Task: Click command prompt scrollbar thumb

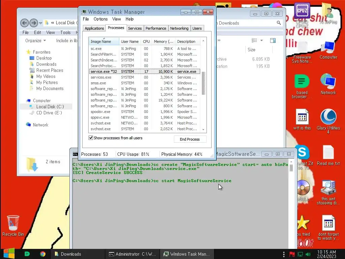Action: [291, 168]
